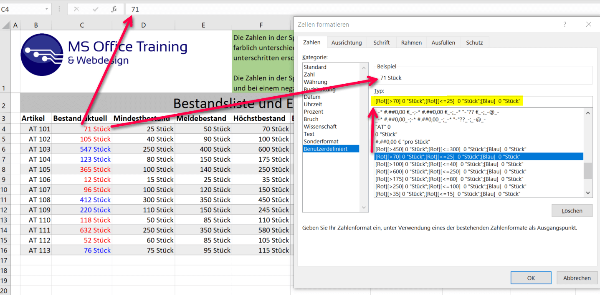Click the AT 105 article cell
The width and height of the screenshot is (600, 295).
[36, 169]
